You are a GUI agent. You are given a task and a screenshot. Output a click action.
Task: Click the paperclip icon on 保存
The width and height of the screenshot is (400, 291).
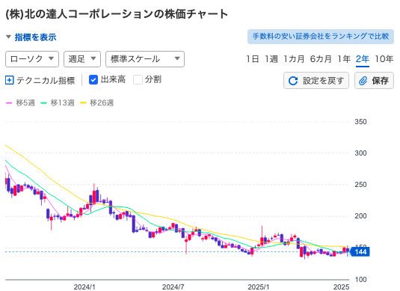363,81
